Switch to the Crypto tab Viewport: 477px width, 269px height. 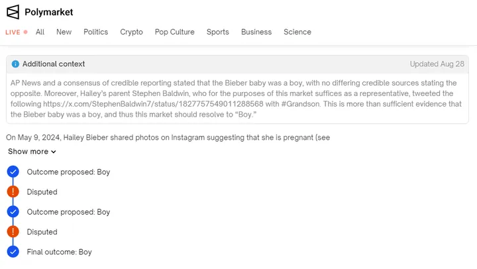(x=131, y=32)
